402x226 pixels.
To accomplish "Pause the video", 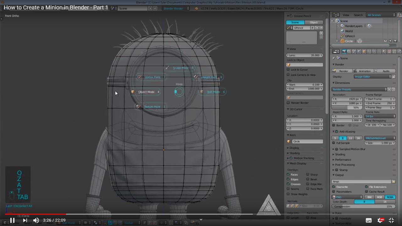I will point(12,220).
